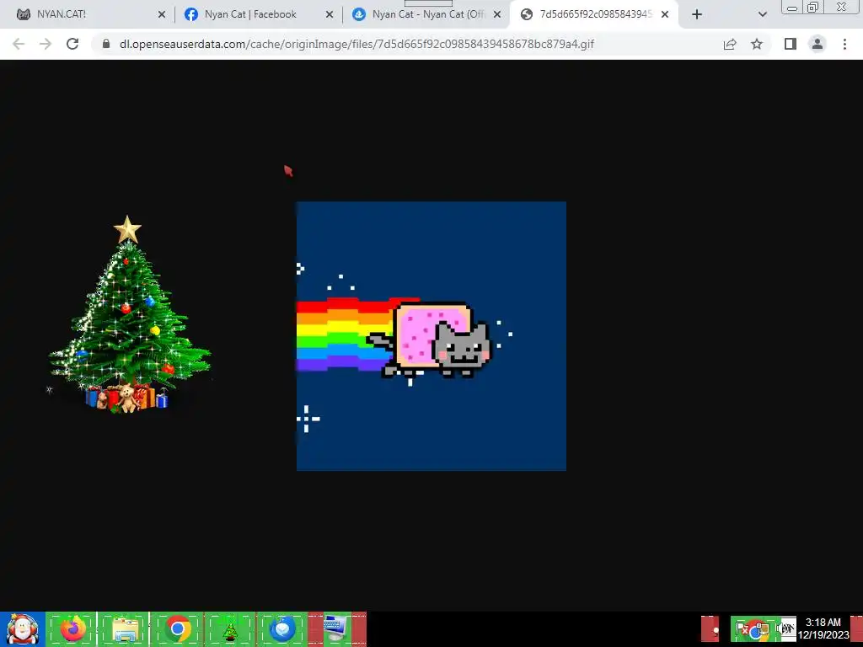Click the volume speaker tray icon
This screenshot has width=863, height=647.
tap(786, 628)
